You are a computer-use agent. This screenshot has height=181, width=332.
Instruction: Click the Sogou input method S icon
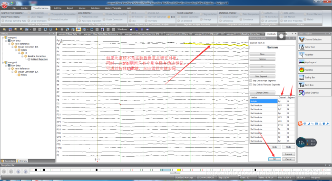coord(300,124)
